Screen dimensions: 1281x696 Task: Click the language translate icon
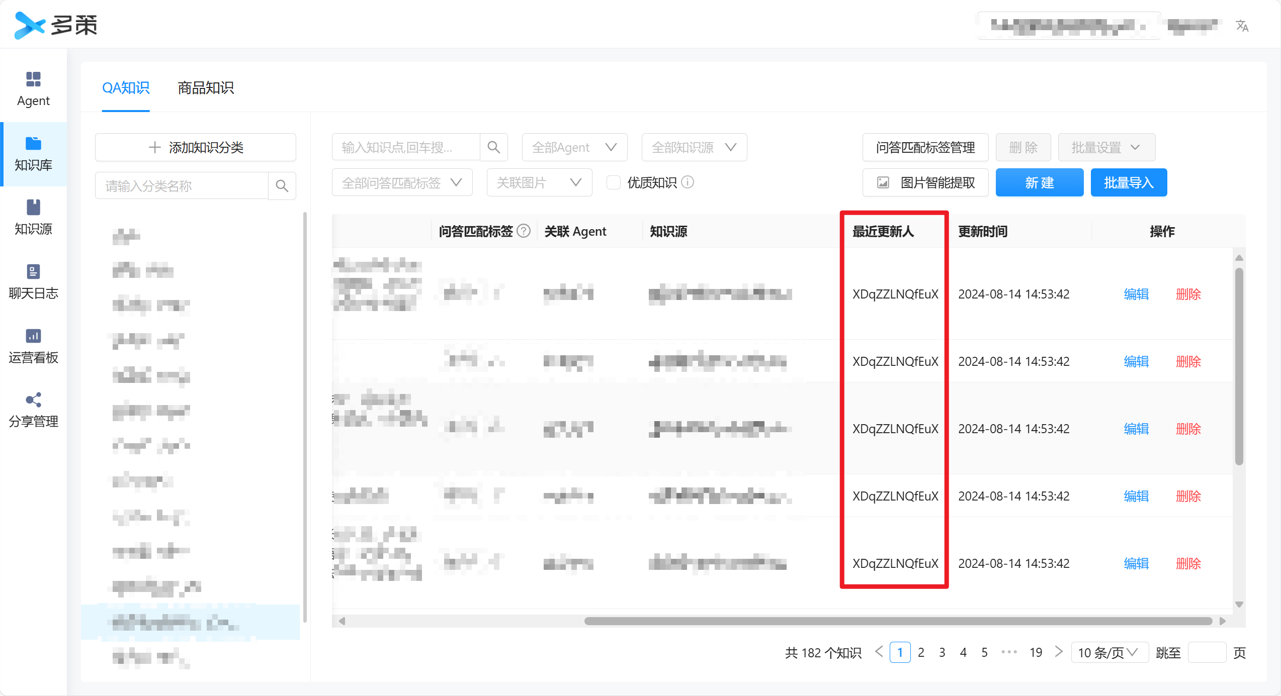point(1242,26)
